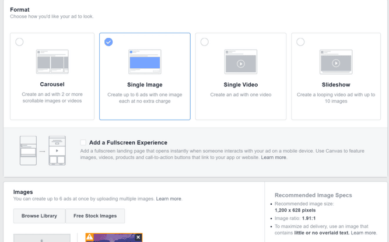Click the warning icon on image thumbnail
Image resolution: width=389 pixels, height=242 pixels.
[x=90, y=237]
